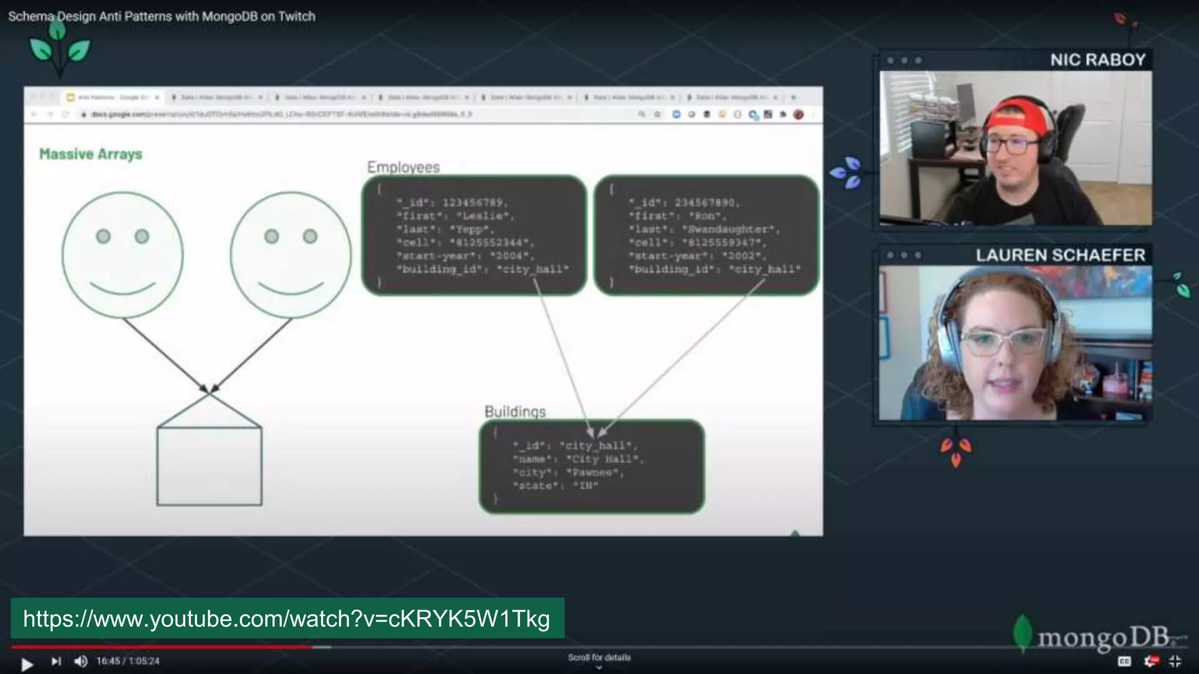Open the video title Schema Design Anti Patterns
Screen dimensions: 1199x674
162,16
